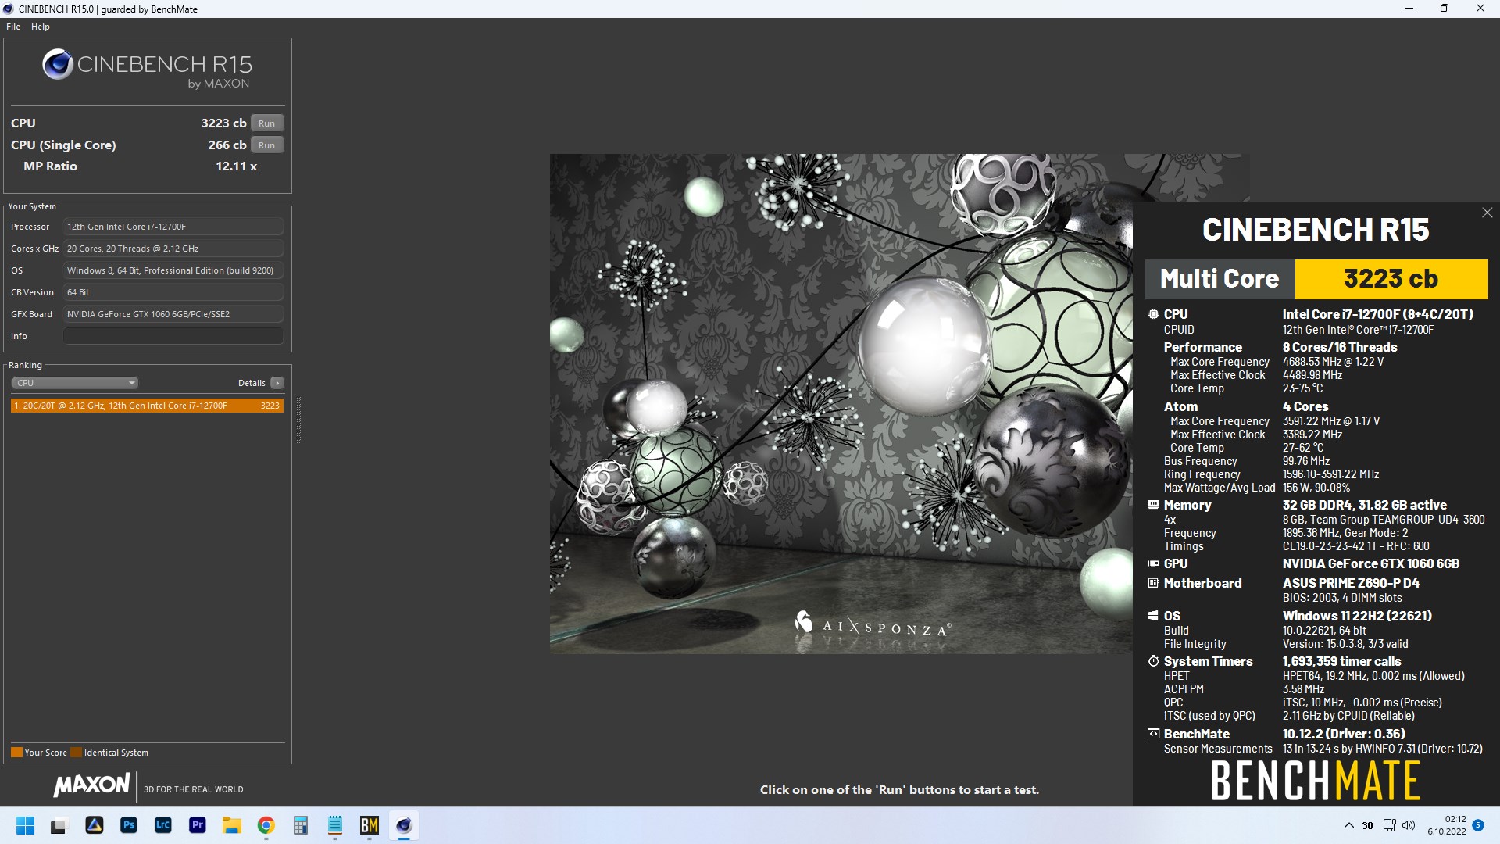
Task: Click the Cores x GHz field
Action: [x=173, y=249]
